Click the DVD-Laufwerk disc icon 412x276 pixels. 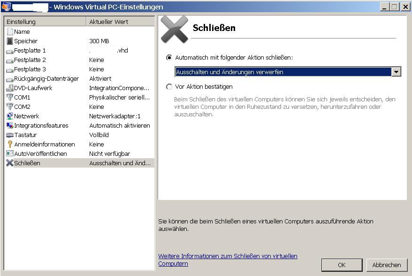click(10, 88)
